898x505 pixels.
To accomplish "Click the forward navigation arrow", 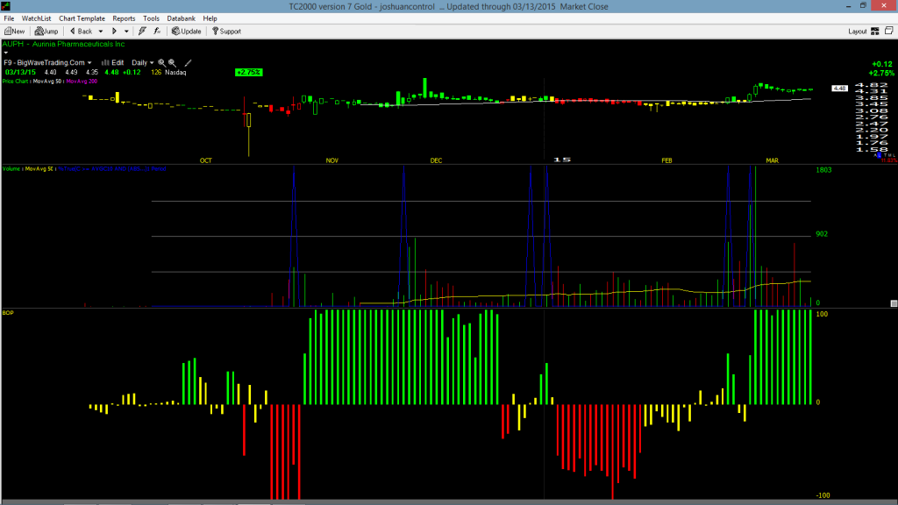I will coord(114,31).
